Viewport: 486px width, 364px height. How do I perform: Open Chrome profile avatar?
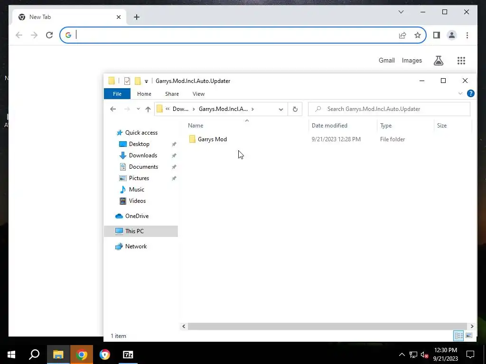452,35
